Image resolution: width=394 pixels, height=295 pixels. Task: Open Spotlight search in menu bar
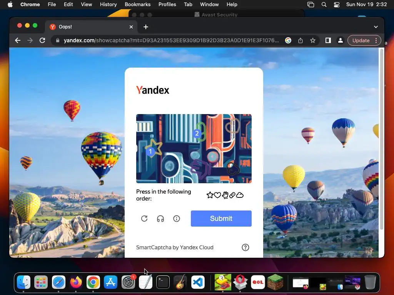(x=324, y=5)
